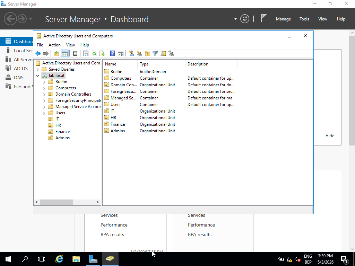Click left arrow of tree horizontal scrollbar
This screenshot has height=266, width=355.
tap(37, 202)
